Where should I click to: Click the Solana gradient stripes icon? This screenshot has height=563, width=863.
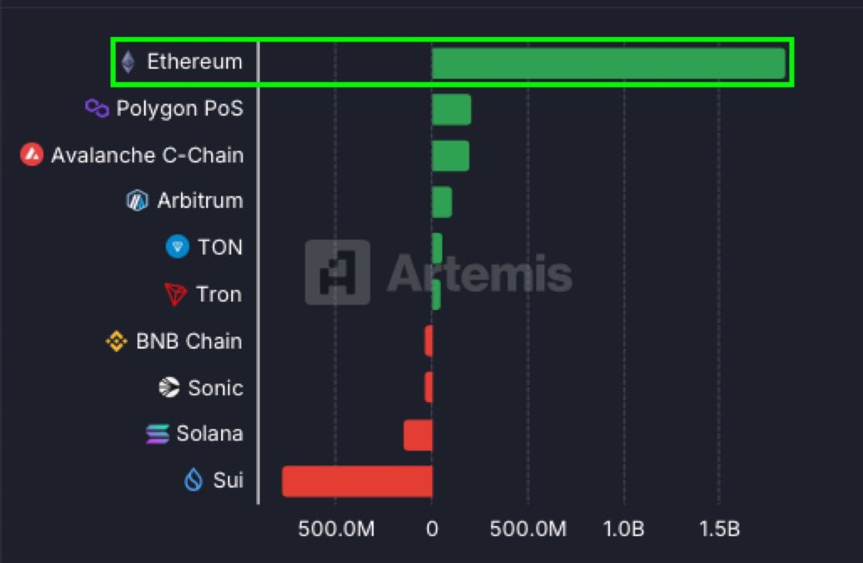[x=158, y=434]
